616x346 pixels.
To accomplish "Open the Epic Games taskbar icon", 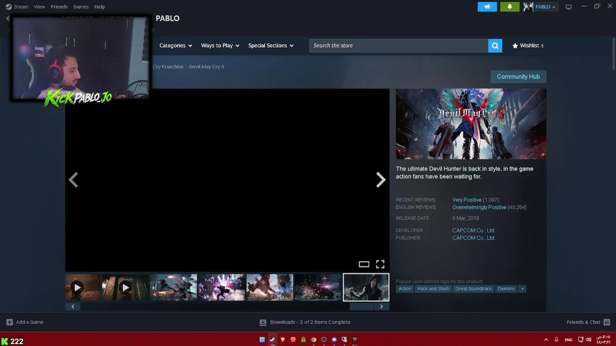I will pyautogui.click(x=355, y=340).
